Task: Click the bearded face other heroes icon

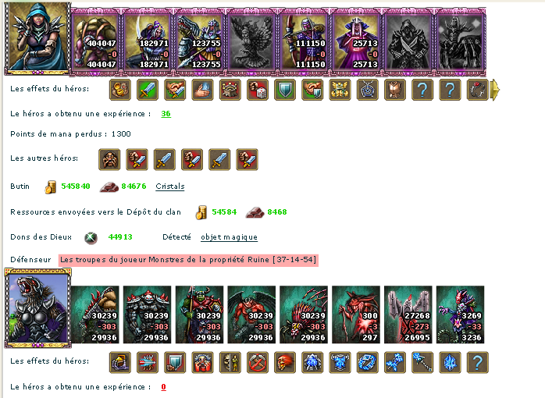Action: [x=109, y=159]
